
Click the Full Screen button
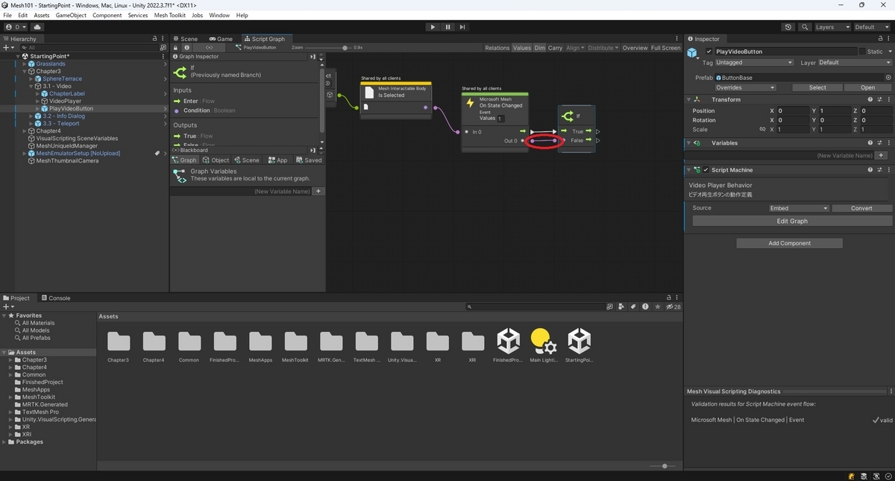click(665, 48)
